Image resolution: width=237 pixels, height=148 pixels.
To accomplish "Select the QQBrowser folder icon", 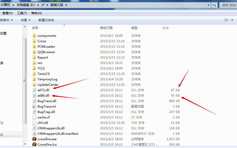I will coord(34,52).
